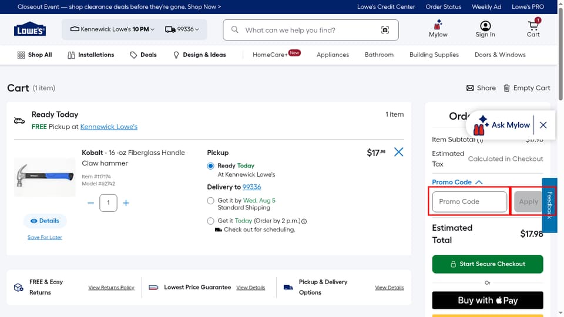
Task: Decrease the hammer quantity with minus
Action: [90, 203]
